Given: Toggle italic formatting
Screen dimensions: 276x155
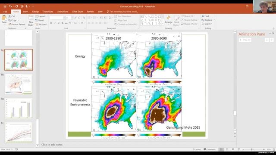Looking at the screenshot, I should 55,23.
